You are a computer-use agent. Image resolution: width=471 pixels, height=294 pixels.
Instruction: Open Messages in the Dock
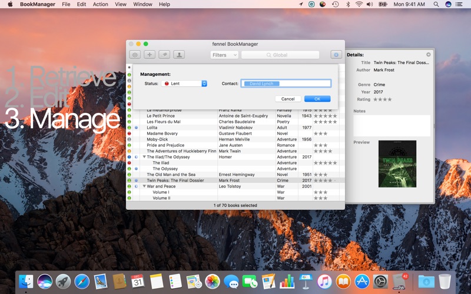coord(231,282)
